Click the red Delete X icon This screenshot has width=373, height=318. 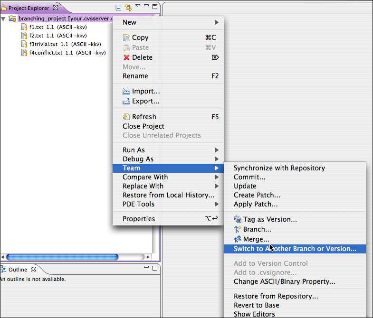126,57
